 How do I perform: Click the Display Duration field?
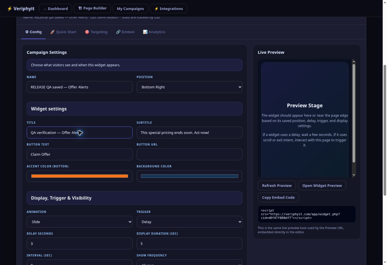(x=189, y=244)
